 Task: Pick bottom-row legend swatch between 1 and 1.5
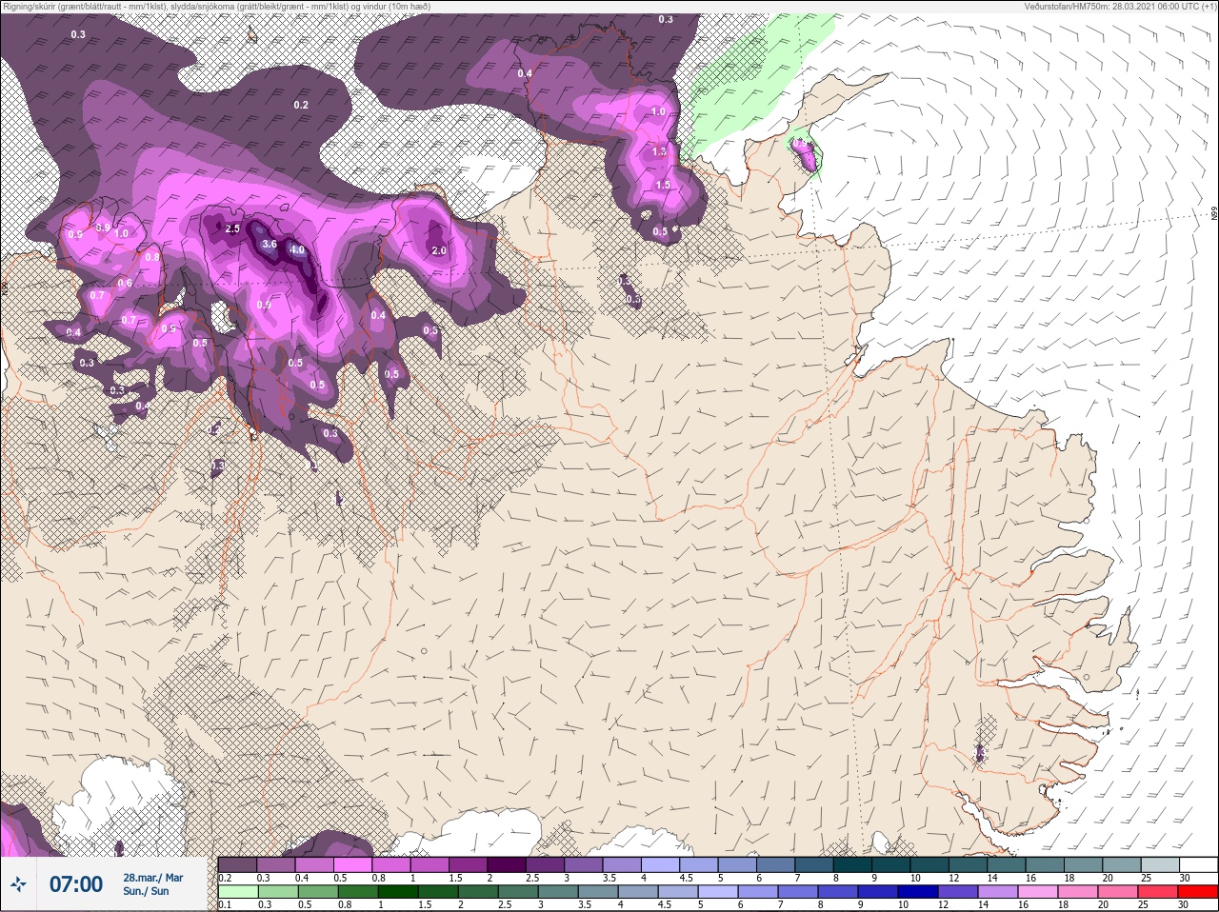[396, 892]
